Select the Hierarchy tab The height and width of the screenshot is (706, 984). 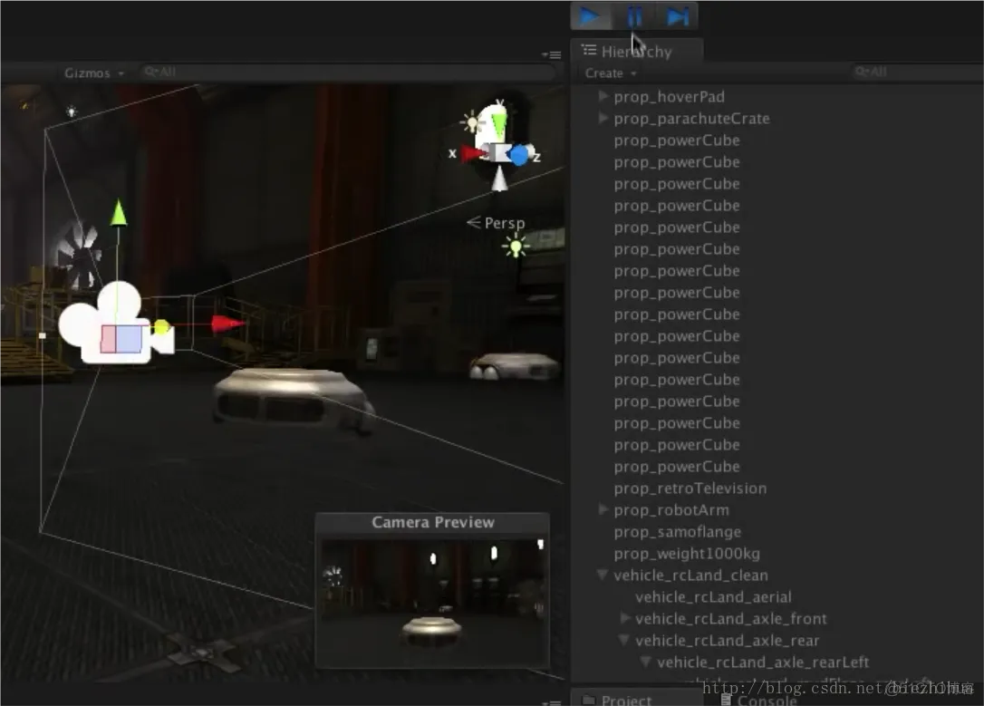(x=636, y=52)
